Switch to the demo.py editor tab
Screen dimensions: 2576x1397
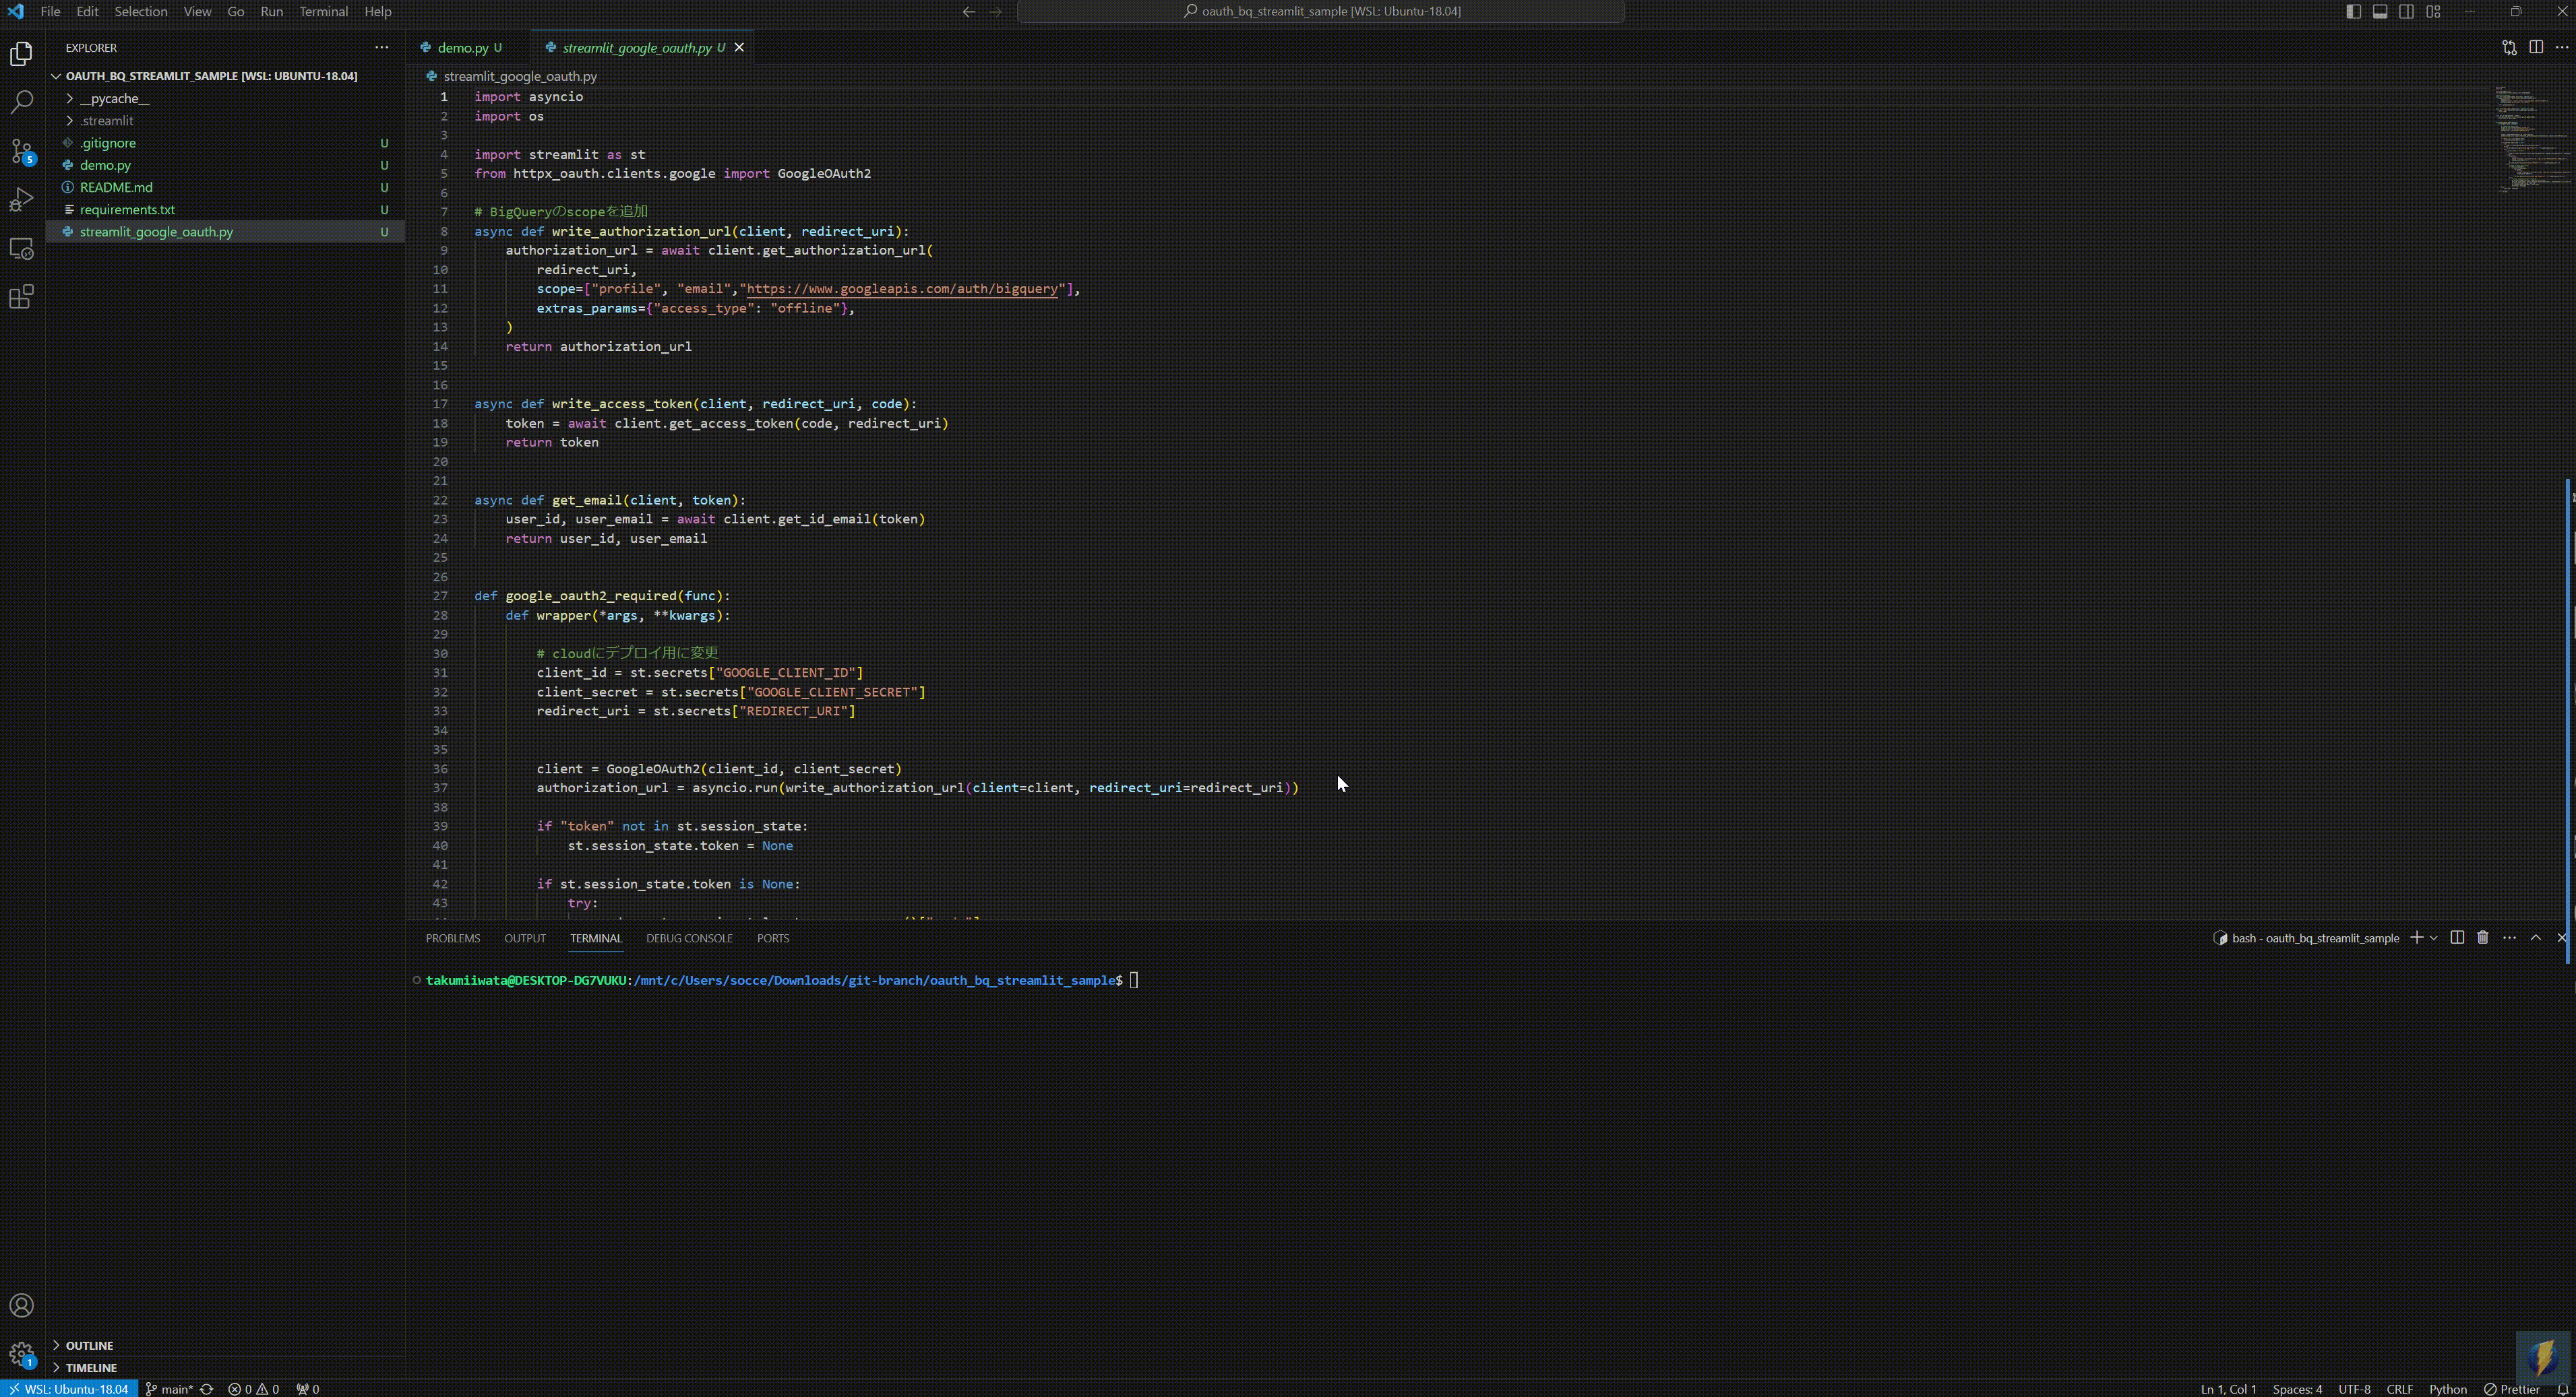pyautogui.click(x=462, y=47)
